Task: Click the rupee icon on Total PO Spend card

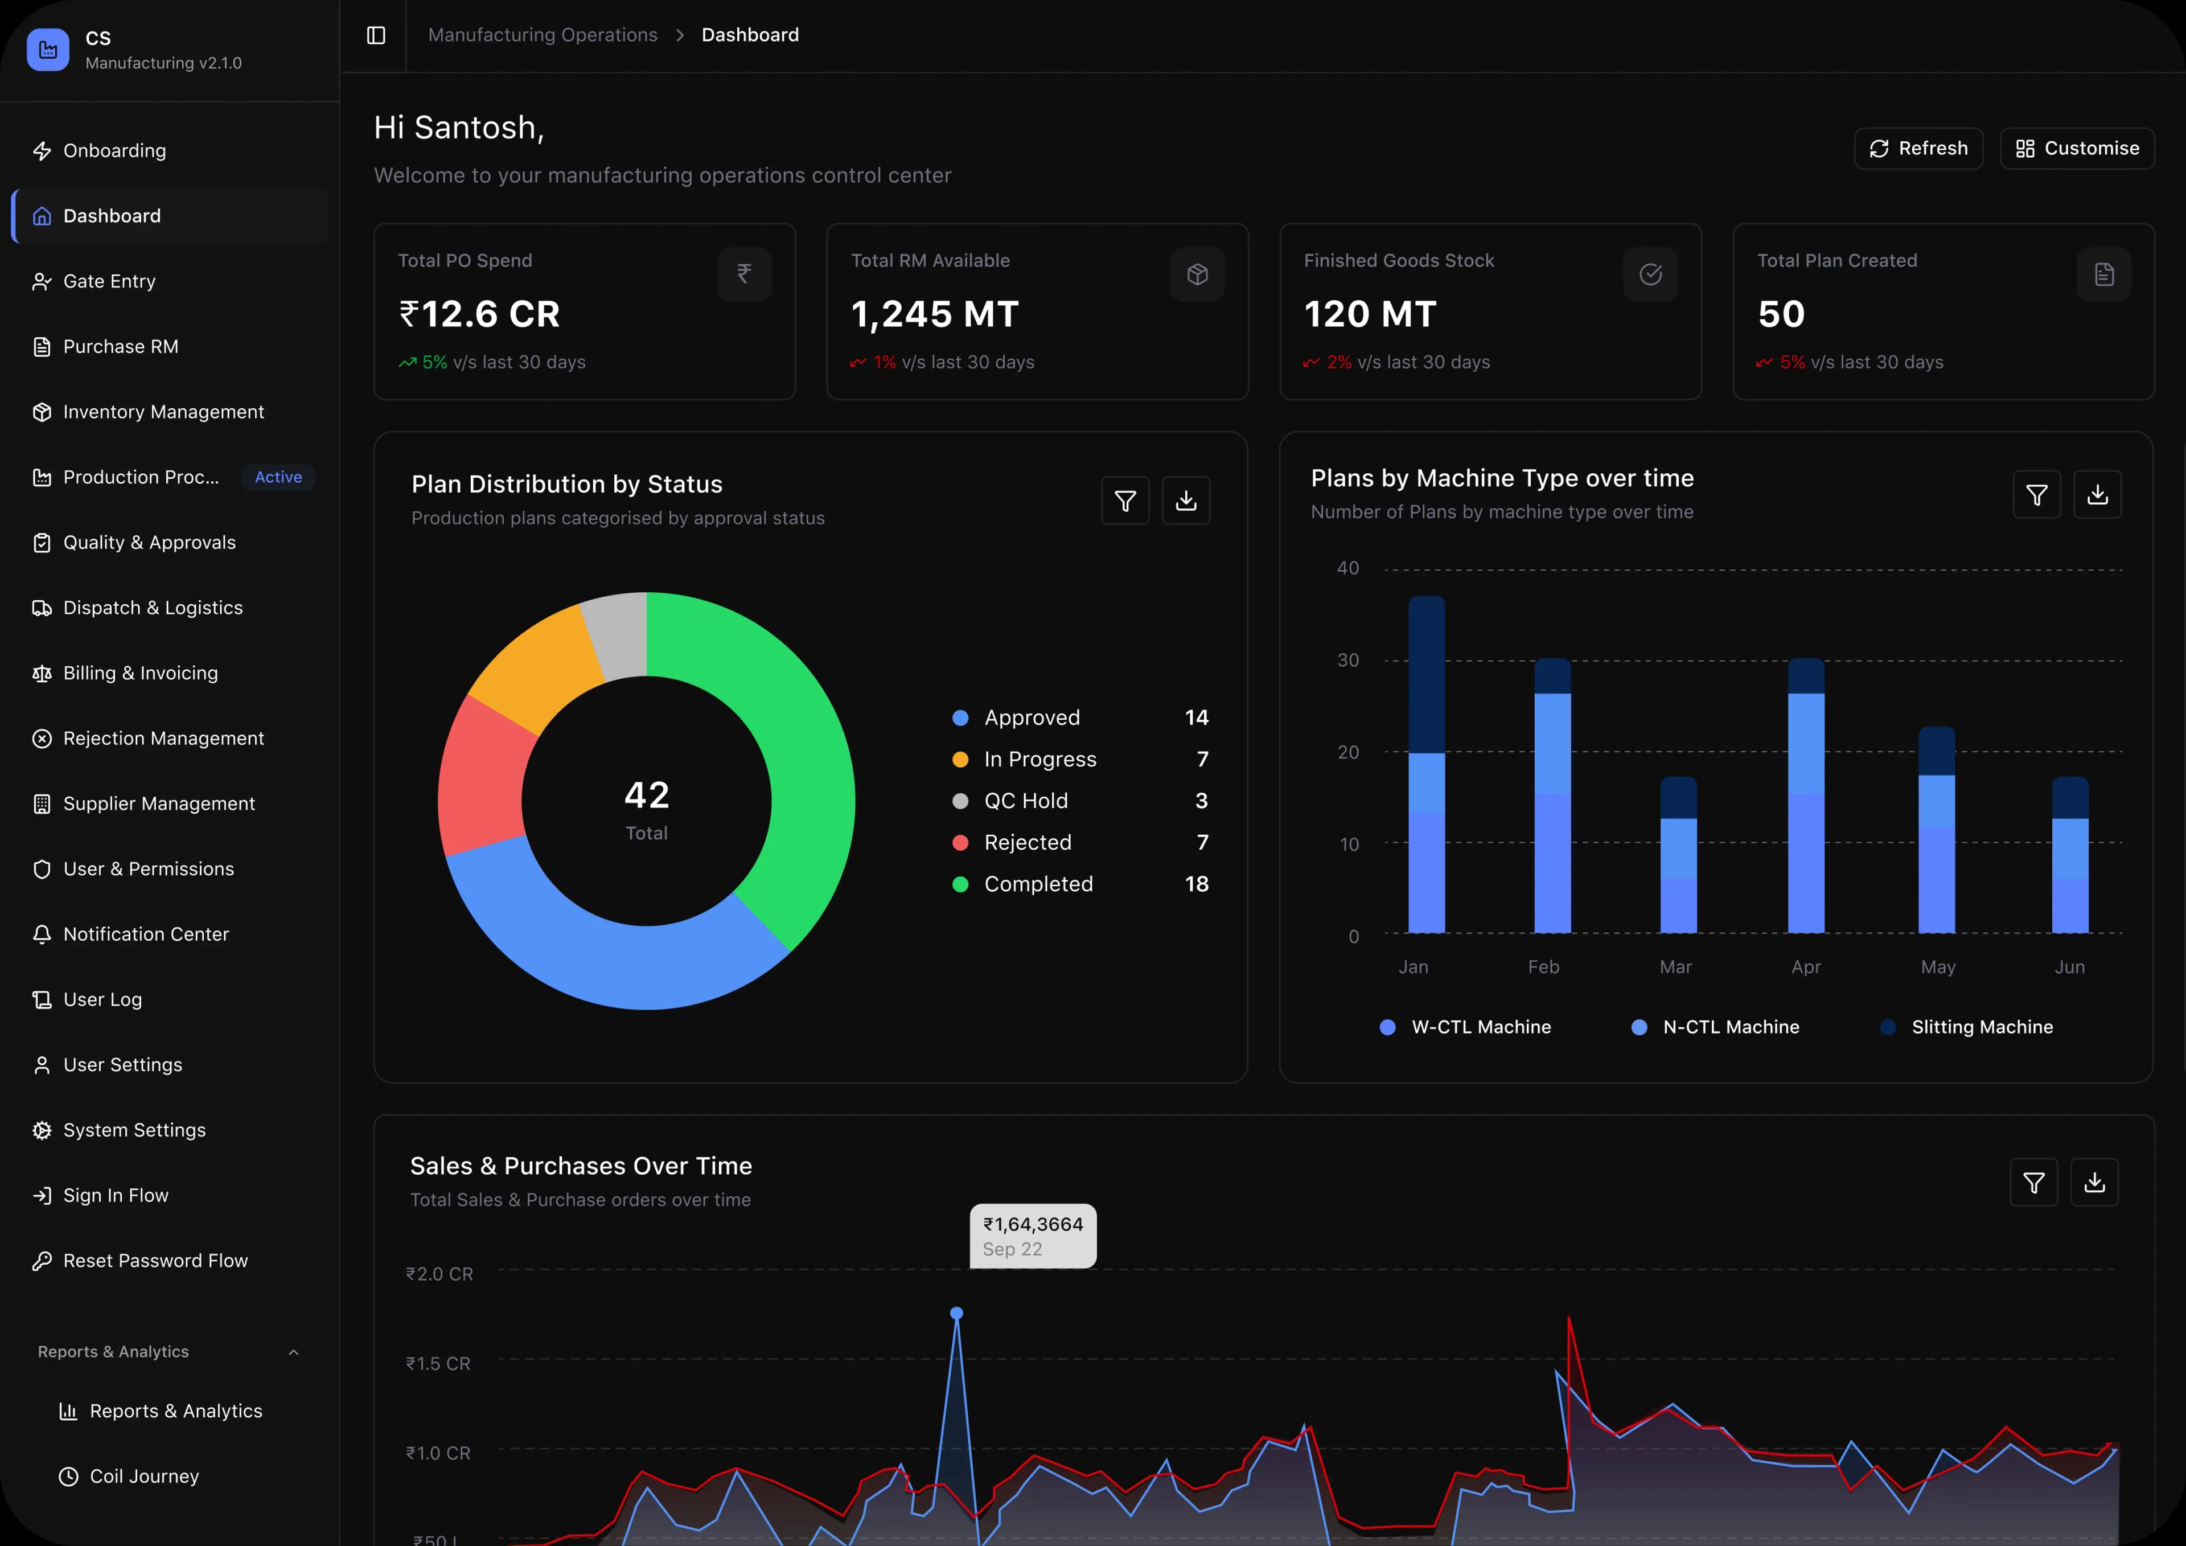Action: coord(743,274)
